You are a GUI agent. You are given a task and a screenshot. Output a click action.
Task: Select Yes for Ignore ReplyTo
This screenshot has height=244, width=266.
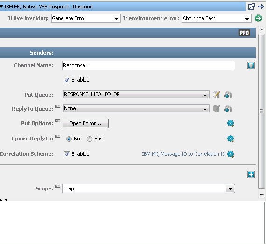pyautogui.click(x=90, y=139)
